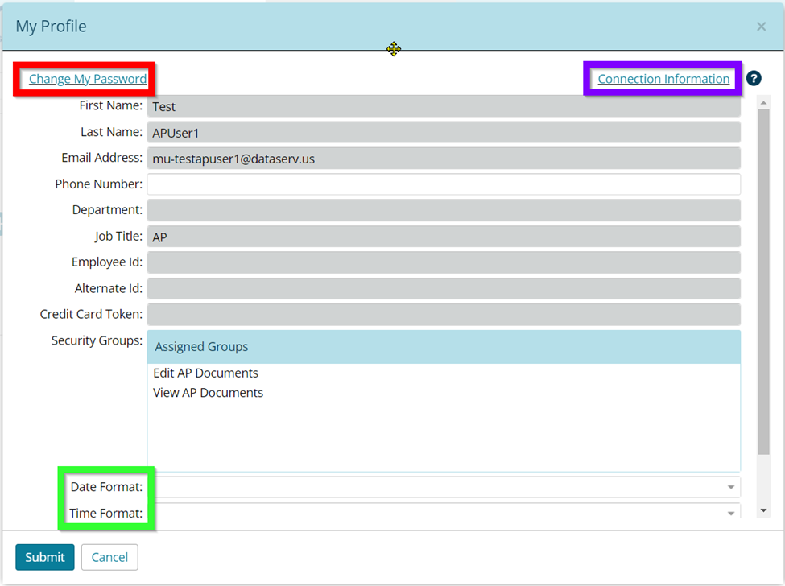Select View AP Documents group
The height and width of the screenshot is (586, 785).
click(x=209, y=393)
